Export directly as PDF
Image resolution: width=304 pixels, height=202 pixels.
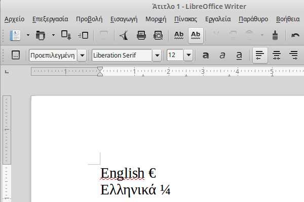[124, 35]
